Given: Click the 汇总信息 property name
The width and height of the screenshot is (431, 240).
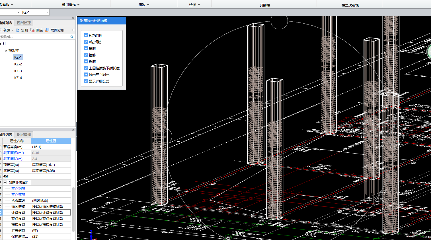Looking at the screenshot, I should coord(18,231).
